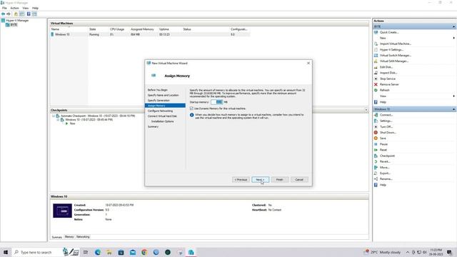
Task: Click the Forward arrow in toolbar
Action: click(x=9, y=14)
